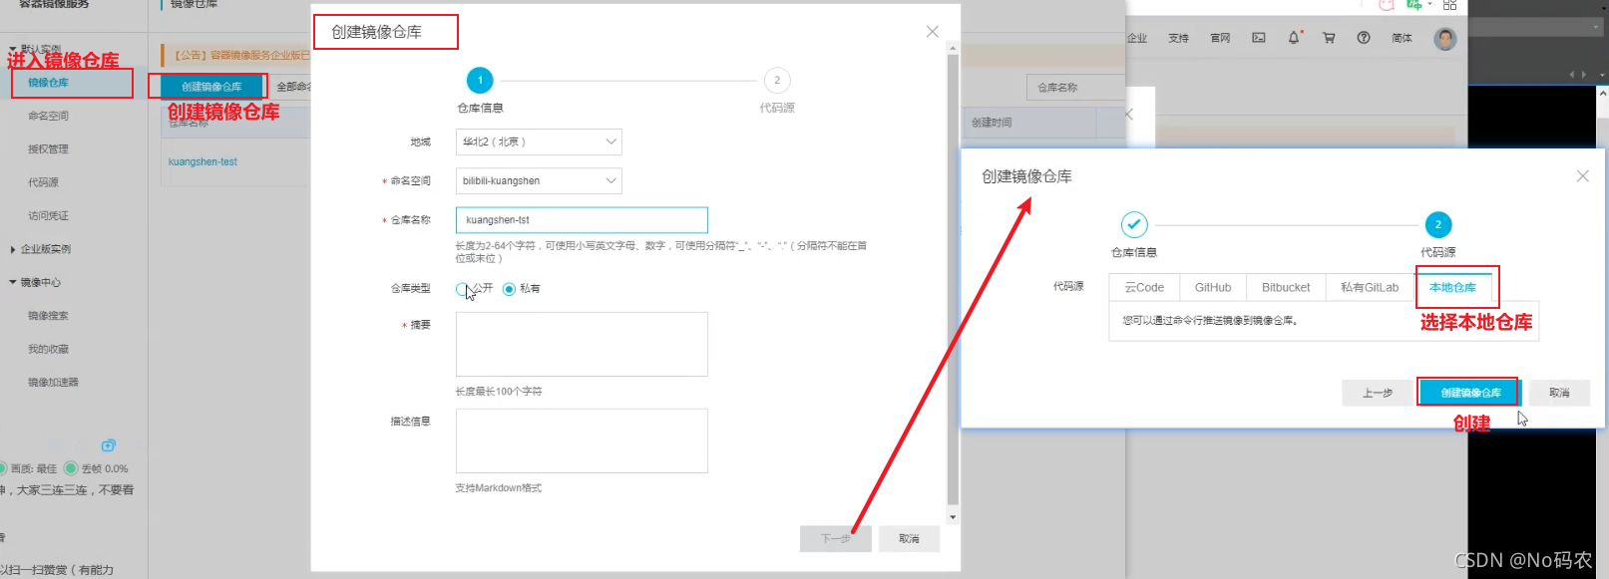The height and width of the screenshot is (579, 1609).
Task: Click the 企业 top navigation item
Action: (x=1137, y=38)
